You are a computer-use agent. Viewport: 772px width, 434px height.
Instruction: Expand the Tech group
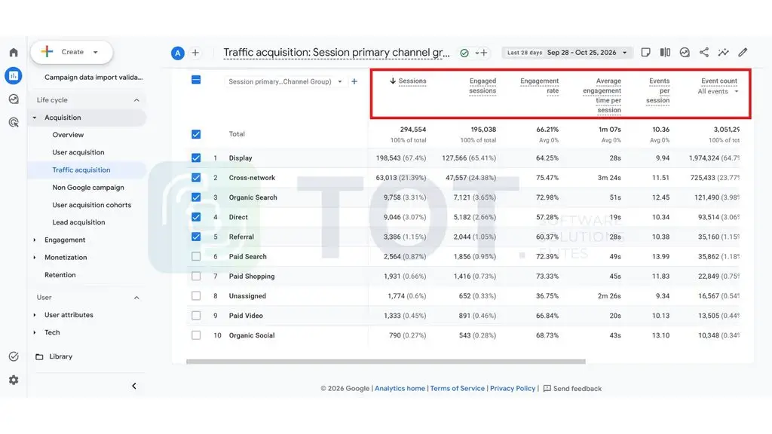pyautogui.click(x=35, y=332)
